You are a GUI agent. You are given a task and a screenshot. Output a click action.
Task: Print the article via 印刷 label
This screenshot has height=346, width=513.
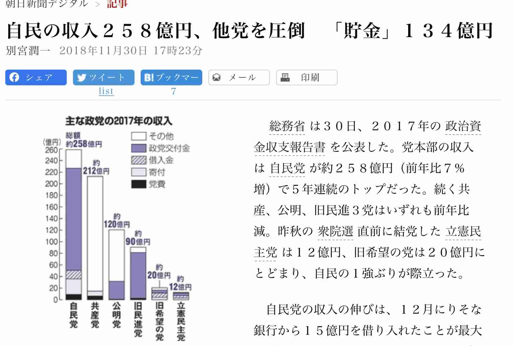point(310,78)
